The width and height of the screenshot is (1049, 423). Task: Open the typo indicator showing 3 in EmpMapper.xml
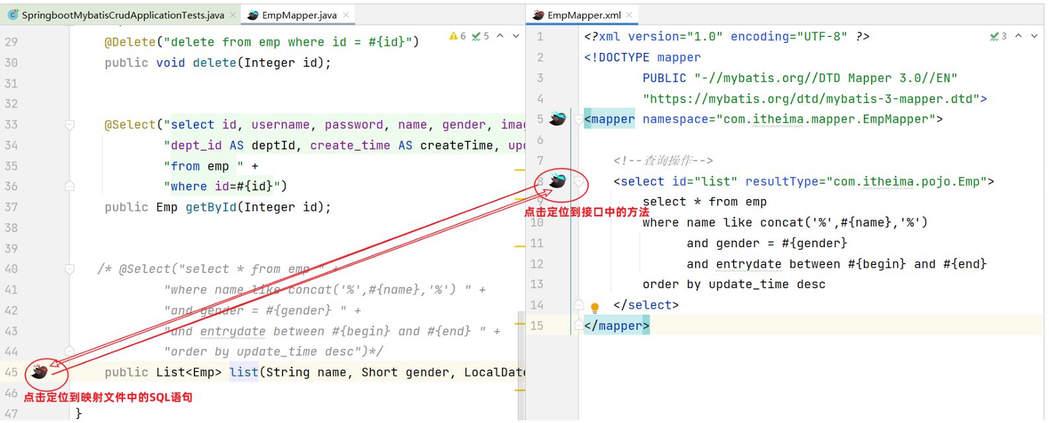point(998,36)
